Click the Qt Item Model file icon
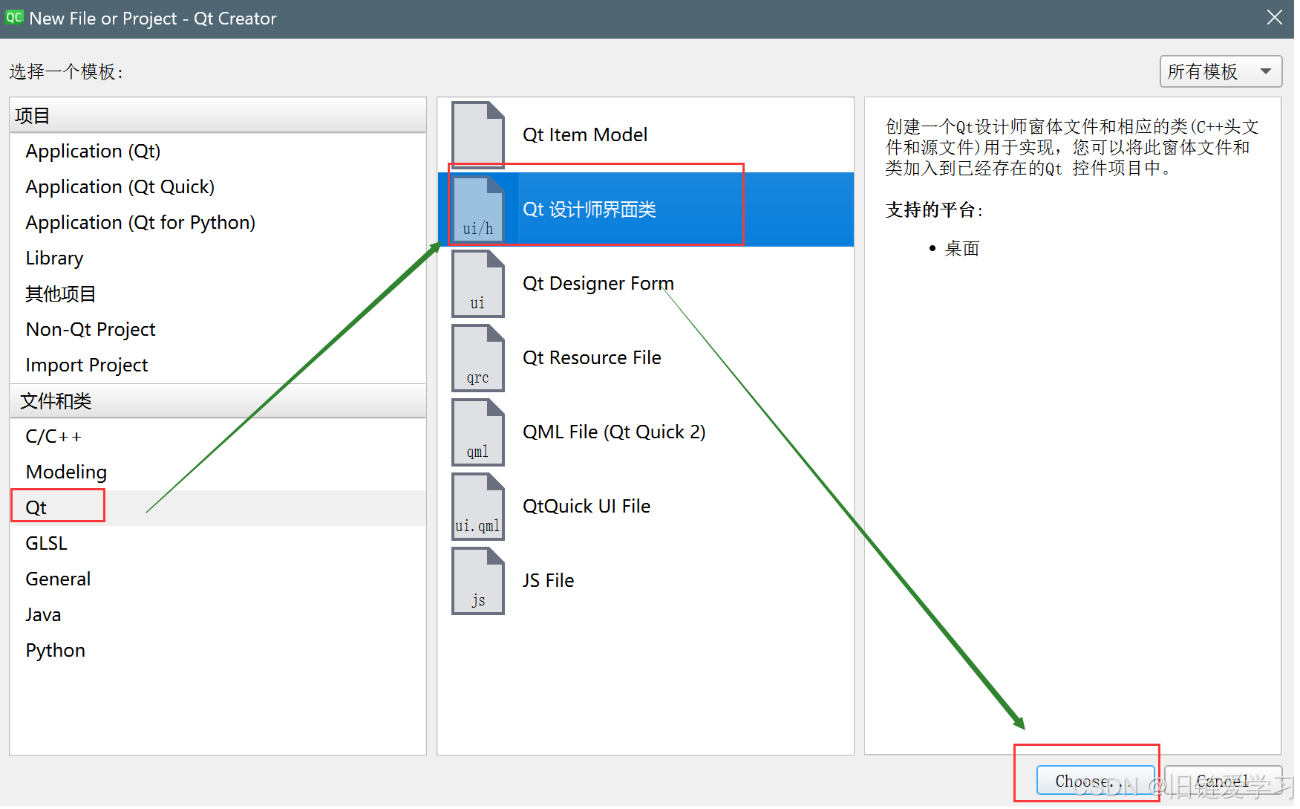1300x809 pixels. coord(478,134)
